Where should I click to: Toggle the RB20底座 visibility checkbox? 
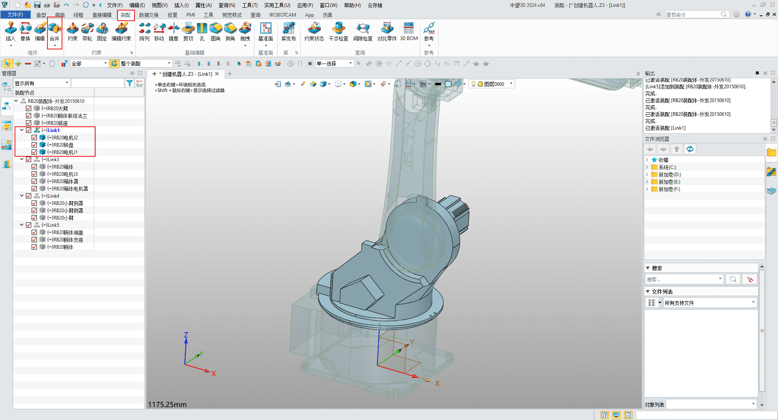[29, 123]
